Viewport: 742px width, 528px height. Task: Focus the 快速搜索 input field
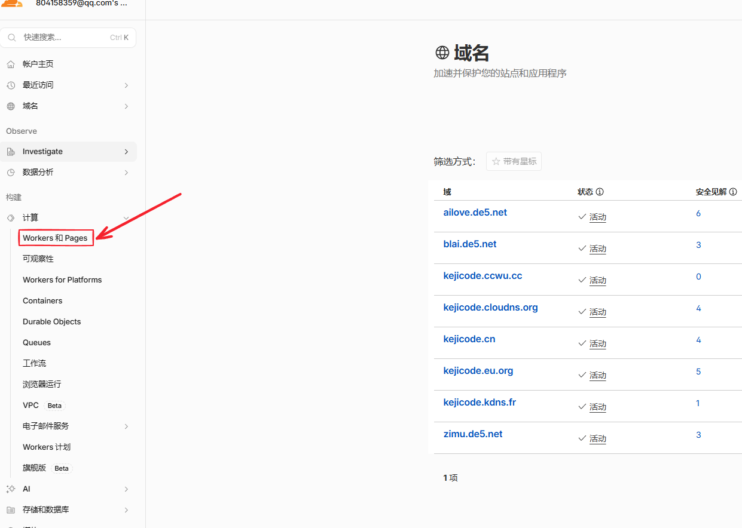68,38
